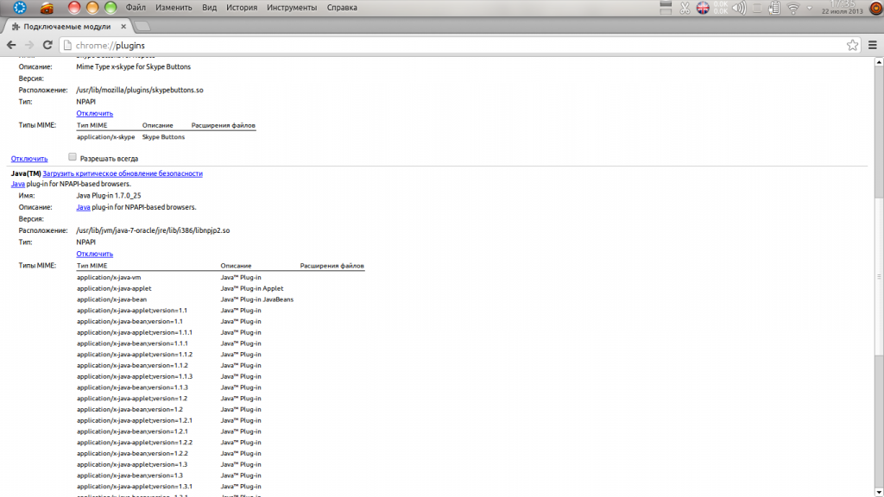
Task: Click the libnpjp2.so location path
Action: point(153,230)
